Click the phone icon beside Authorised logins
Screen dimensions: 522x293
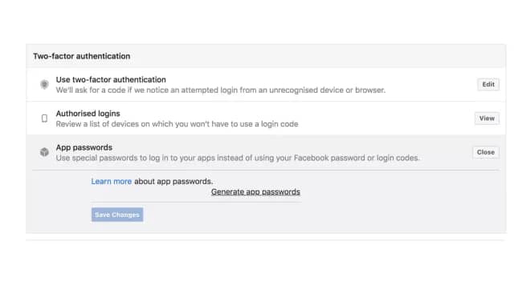(x=44, y=118)
